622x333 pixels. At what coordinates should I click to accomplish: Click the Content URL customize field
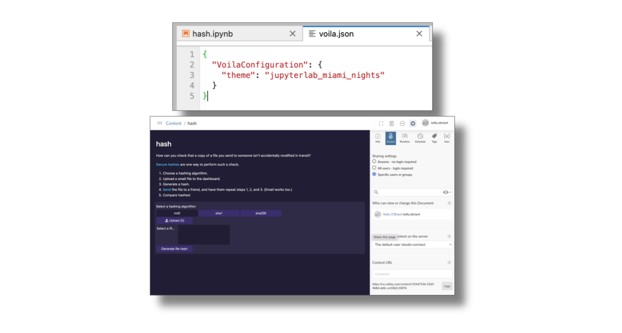[x=412, y=274]
